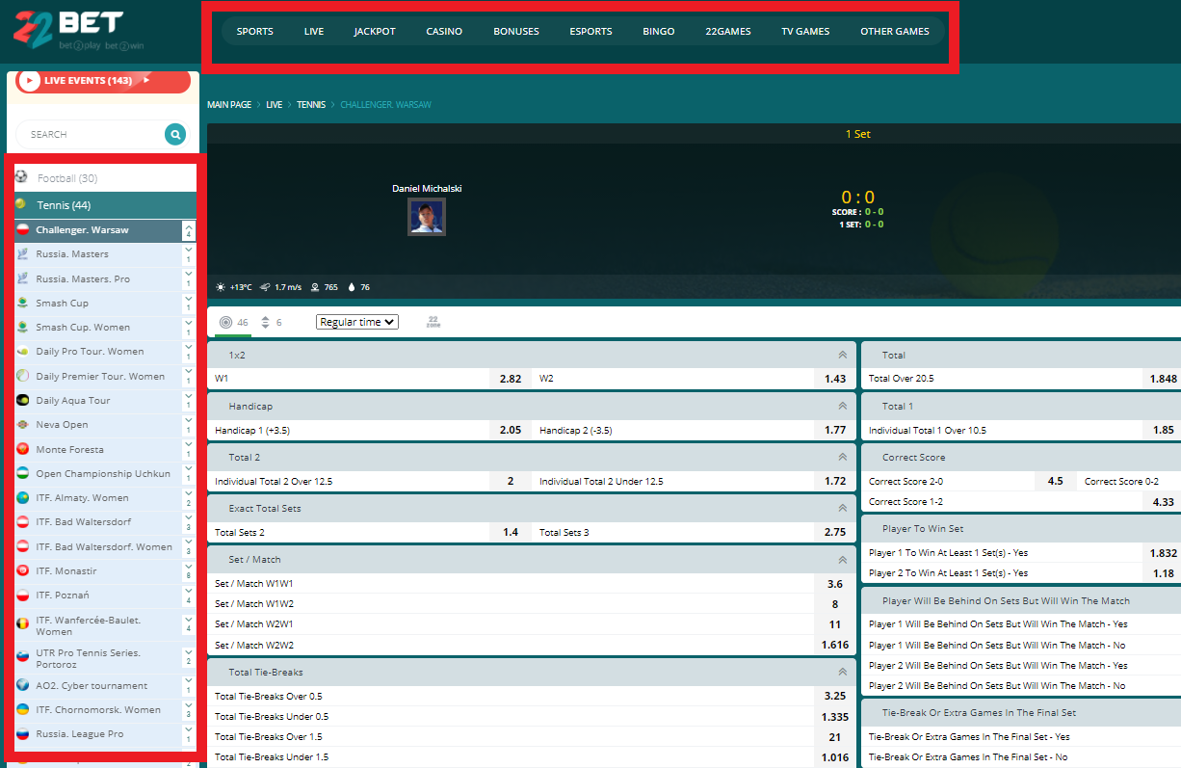Expand the Russia. Masters league chevron
This screenshot has width=1181, height=768.
click(189, 250)
